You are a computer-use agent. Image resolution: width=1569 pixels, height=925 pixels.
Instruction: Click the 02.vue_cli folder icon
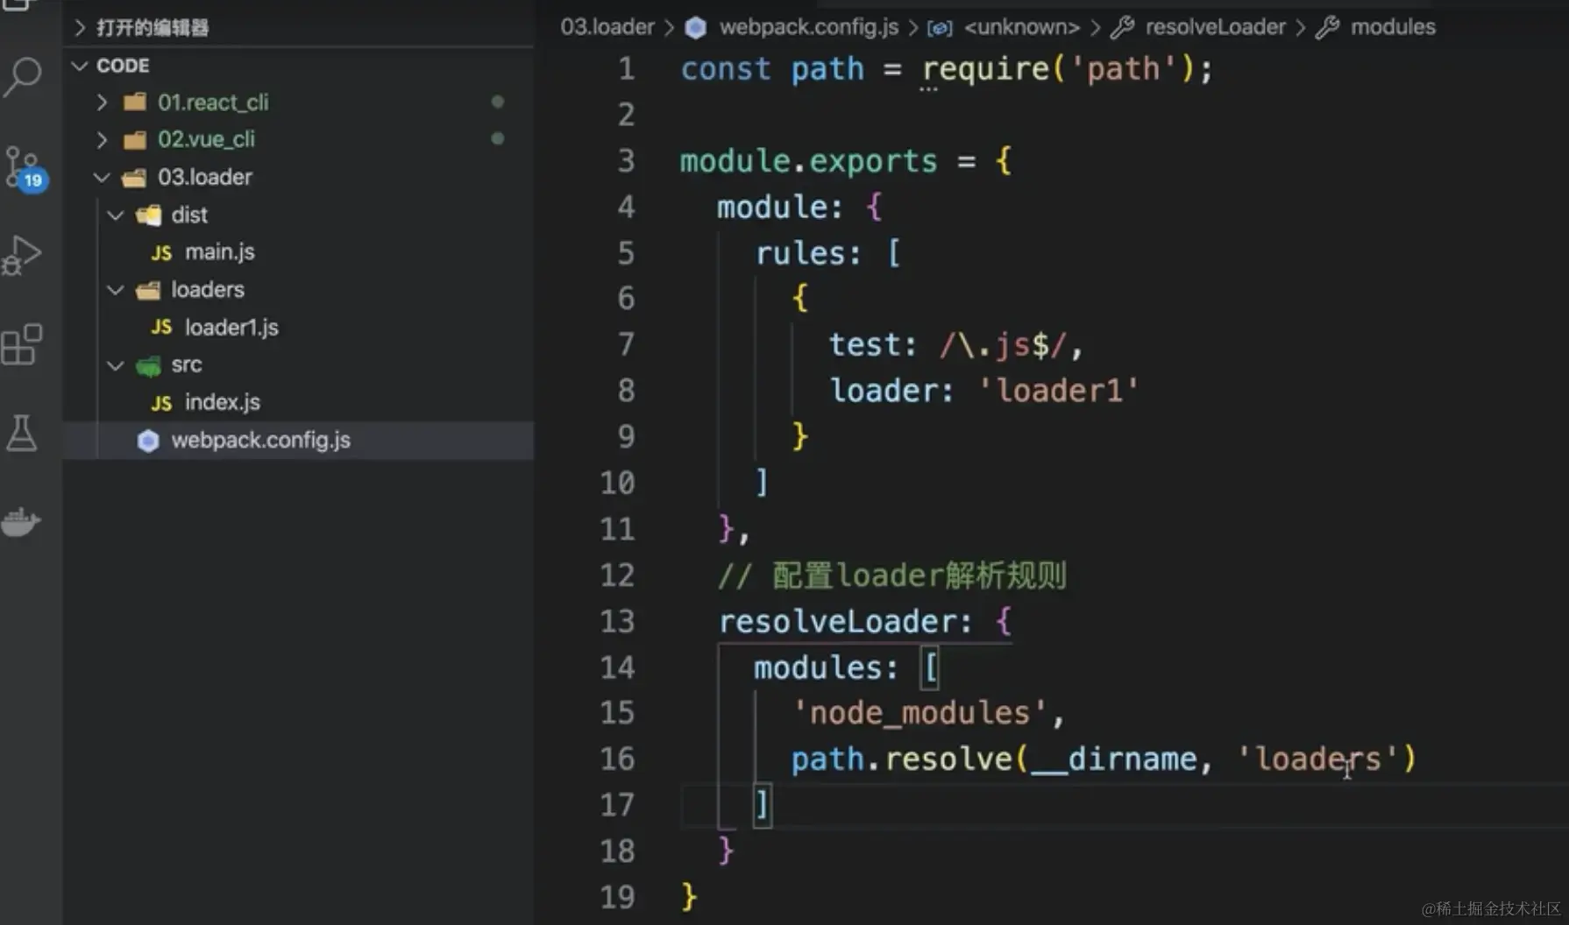tap(135, 139)
